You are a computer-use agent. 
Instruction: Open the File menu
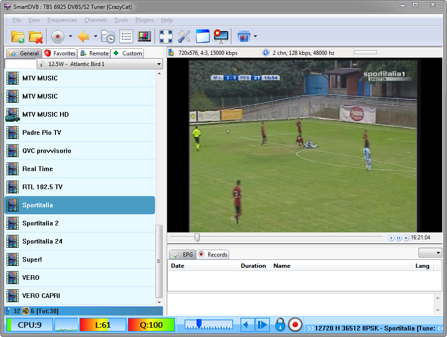[x=17, y=20]
